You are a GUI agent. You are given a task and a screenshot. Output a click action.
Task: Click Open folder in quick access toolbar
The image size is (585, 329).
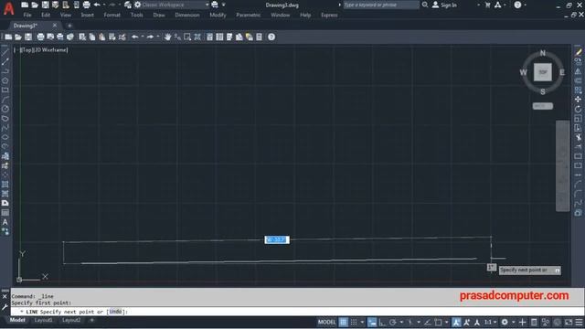pyautogui.click(x=35, y=5)
